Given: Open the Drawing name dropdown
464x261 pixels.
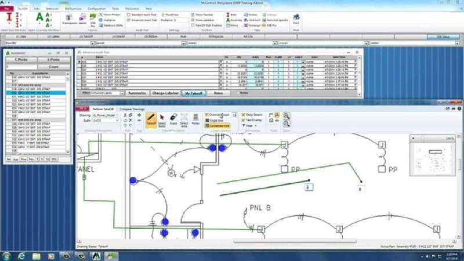Looking at the screenshot, I should [106, 115].
